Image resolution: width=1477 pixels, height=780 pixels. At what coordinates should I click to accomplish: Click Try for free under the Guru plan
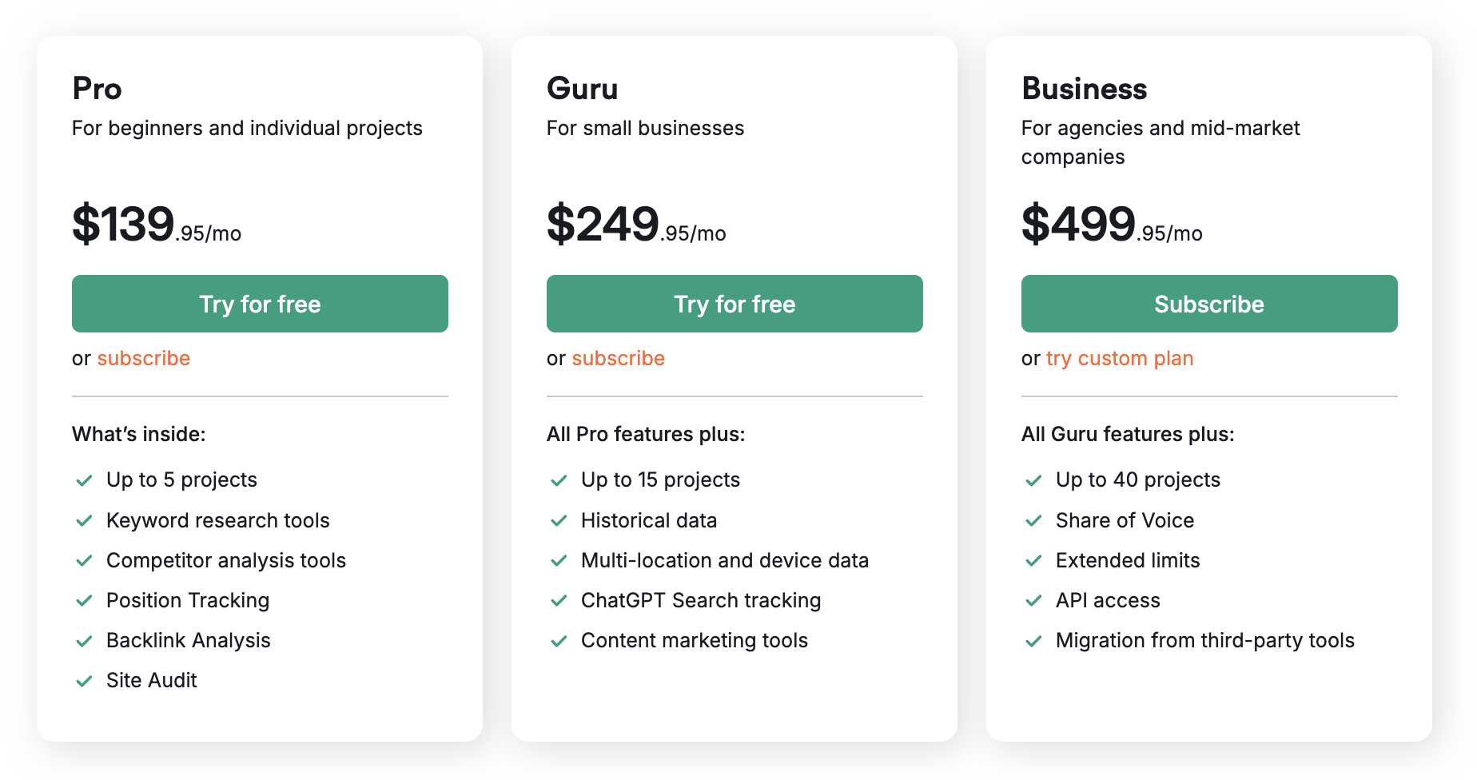(734, 304)
